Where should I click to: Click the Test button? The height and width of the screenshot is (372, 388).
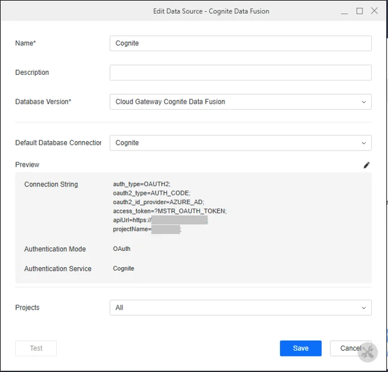pos(36,348)
